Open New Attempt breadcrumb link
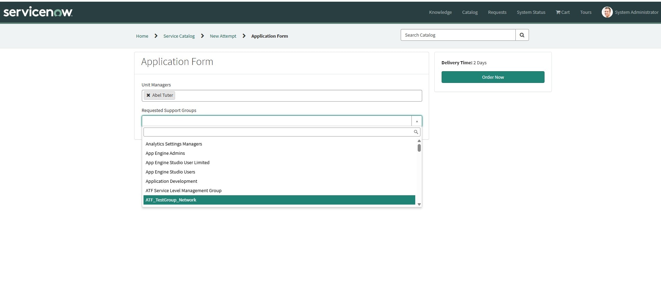Image resolution: width=661 pixels, height=292 pixels. (x=223, y=36)
